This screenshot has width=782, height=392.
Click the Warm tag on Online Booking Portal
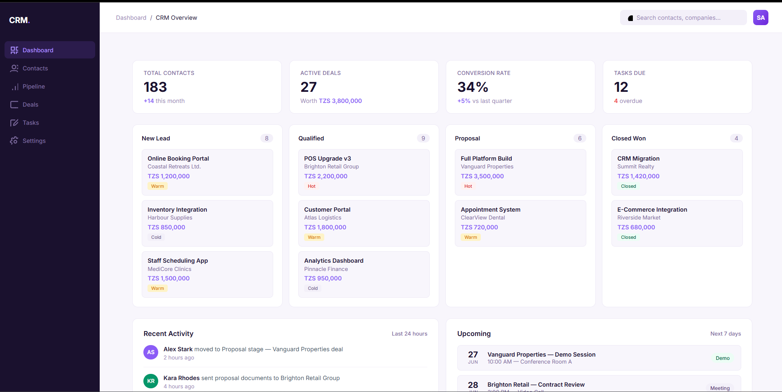157,186
